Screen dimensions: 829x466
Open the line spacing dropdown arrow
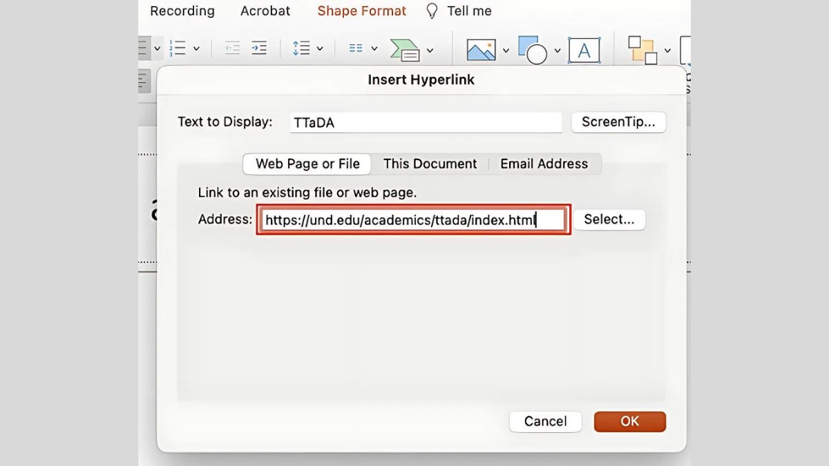pos(320,49)
